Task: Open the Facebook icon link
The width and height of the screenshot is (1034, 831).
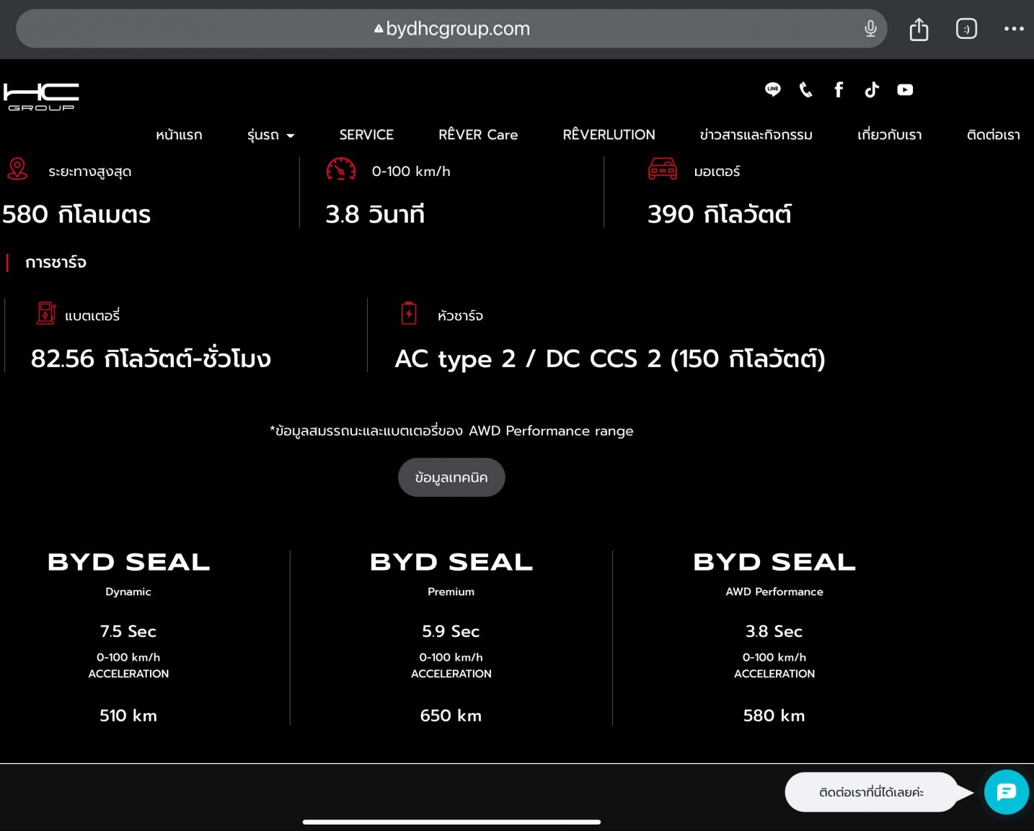Action: pos(839,89)
